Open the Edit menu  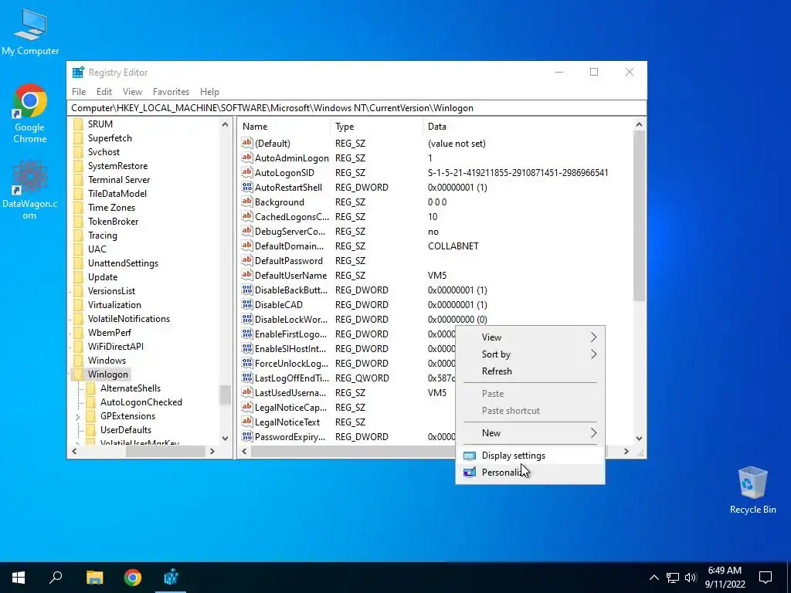tap(104, 92)
